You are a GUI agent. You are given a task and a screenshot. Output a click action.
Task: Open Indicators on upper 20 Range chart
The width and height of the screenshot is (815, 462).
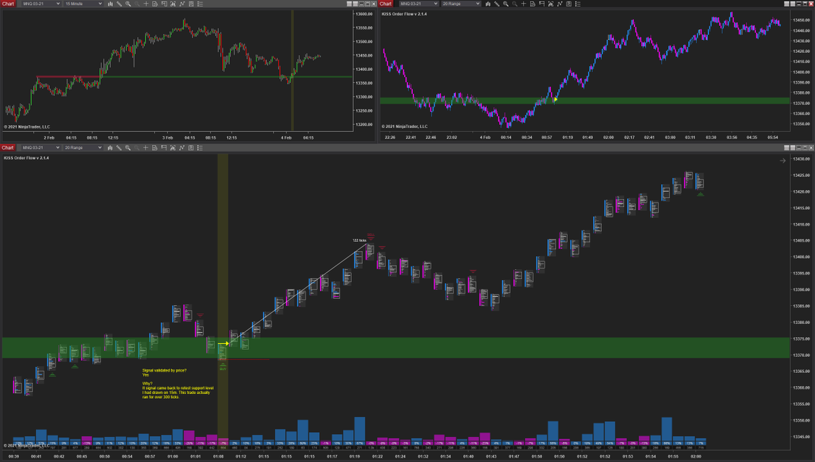pyautogui.click(x=560, y=3)
